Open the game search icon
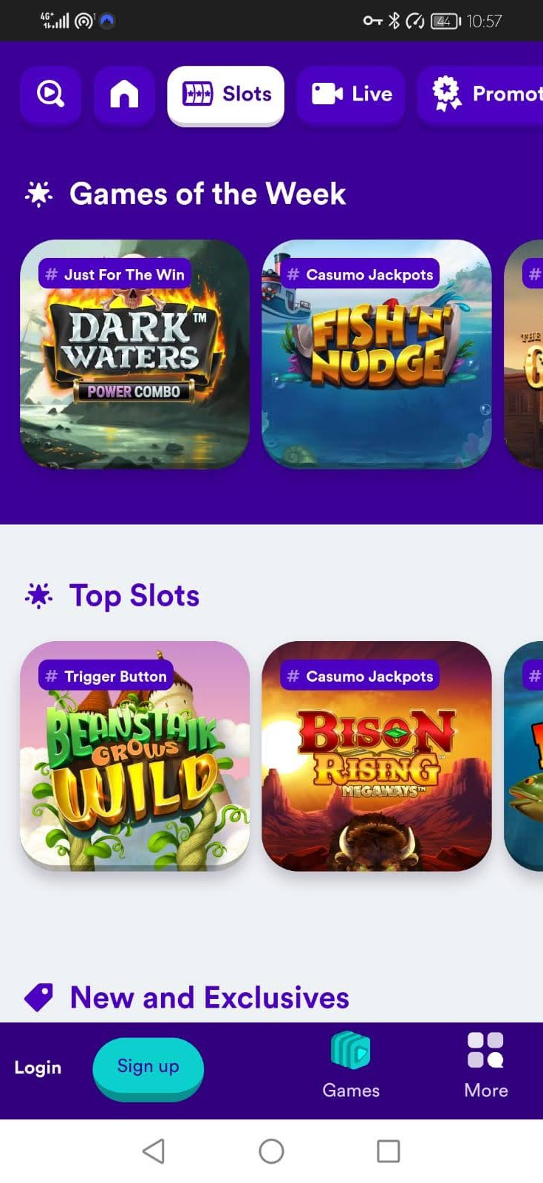The width and height of the screenshot is (543, 1183). 50,95
